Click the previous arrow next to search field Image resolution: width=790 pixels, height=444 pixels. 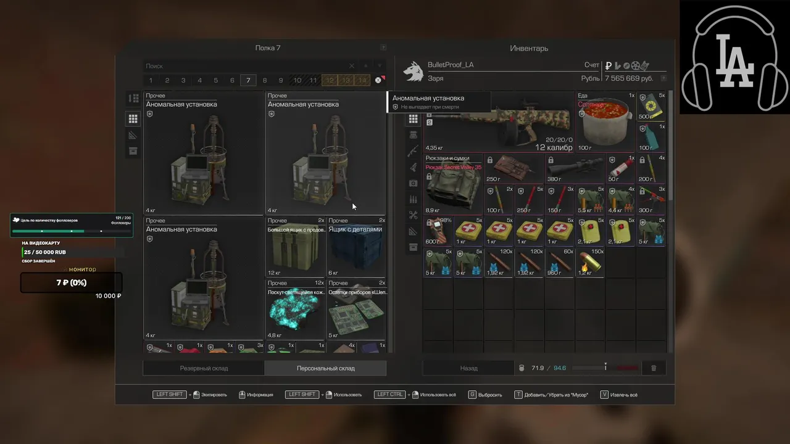click(366, 66)
